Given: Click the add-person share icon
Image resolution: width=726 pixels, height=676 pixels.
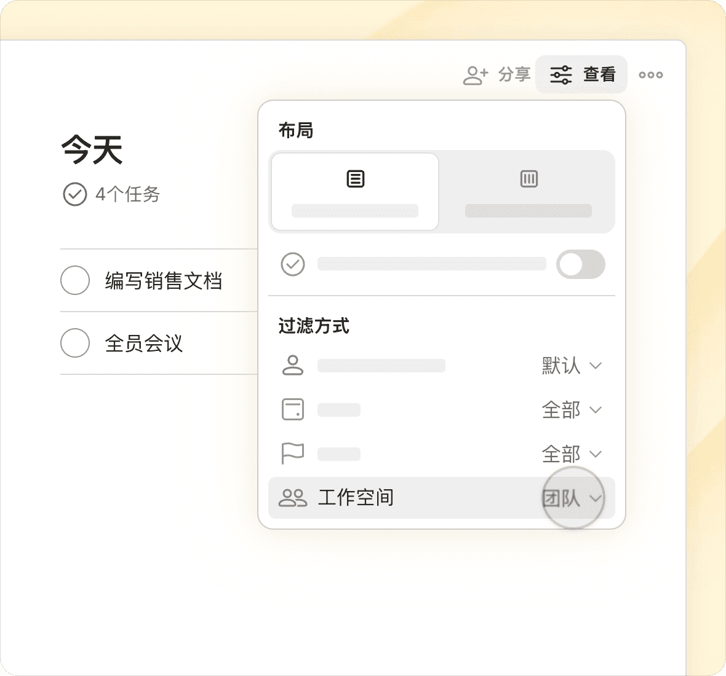Looking at the screenshot, I should (475, 75).
